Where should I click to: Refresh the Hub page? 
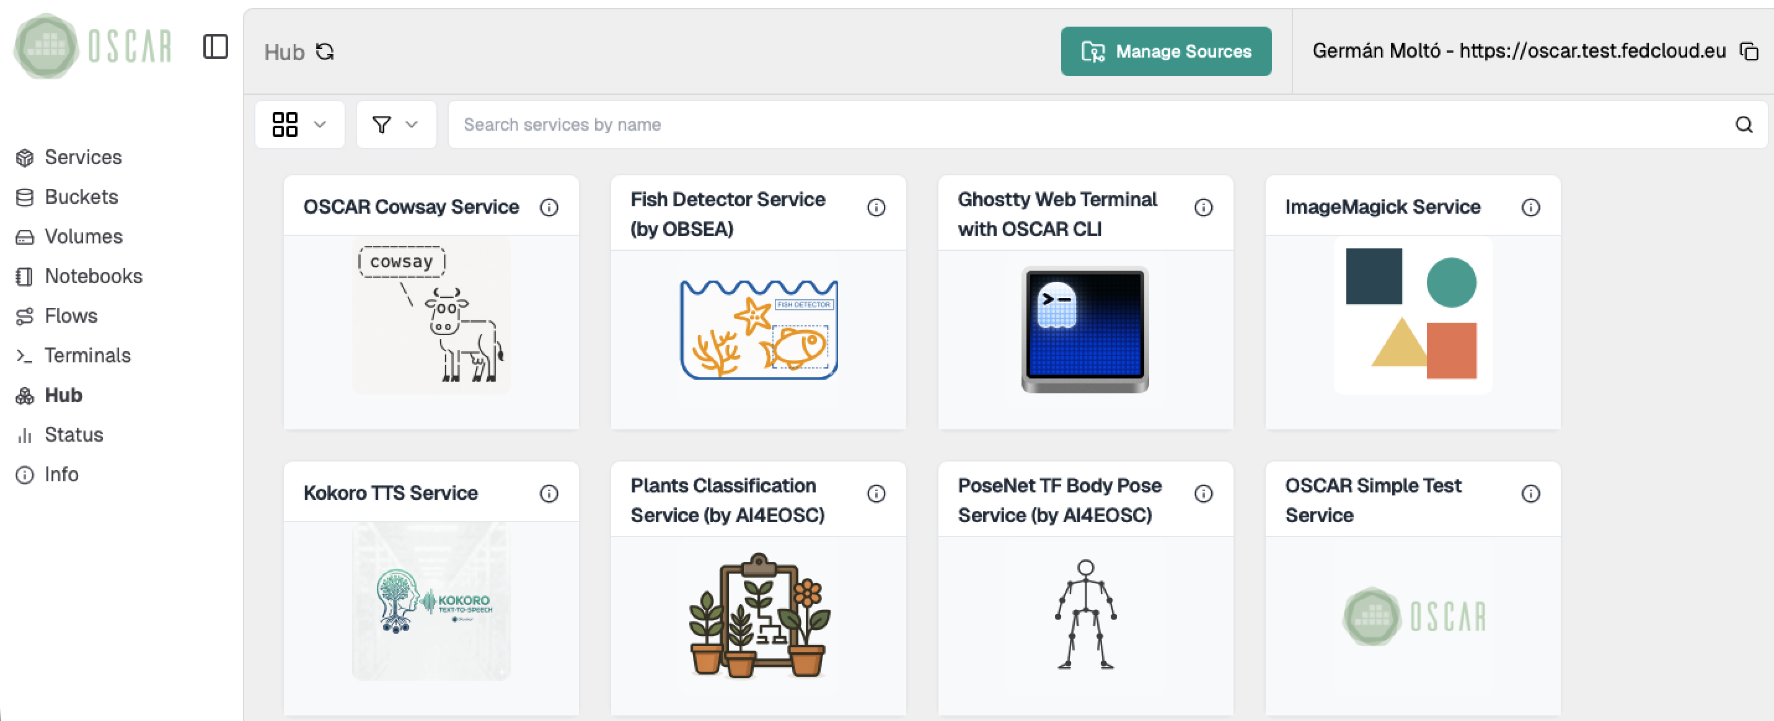(x=326, y=51)
